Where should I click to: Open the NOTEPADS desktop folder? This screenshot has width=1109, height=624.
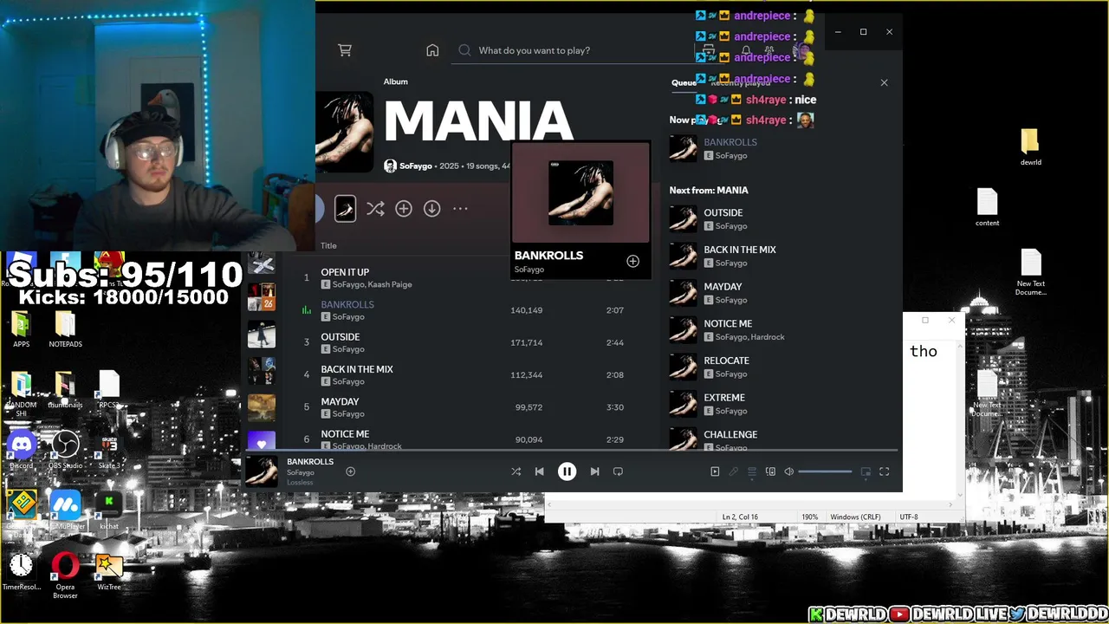[65, 329]
